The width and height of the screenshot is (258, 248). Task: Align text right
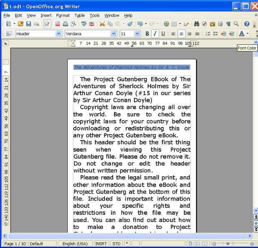[x=189, y=34]
